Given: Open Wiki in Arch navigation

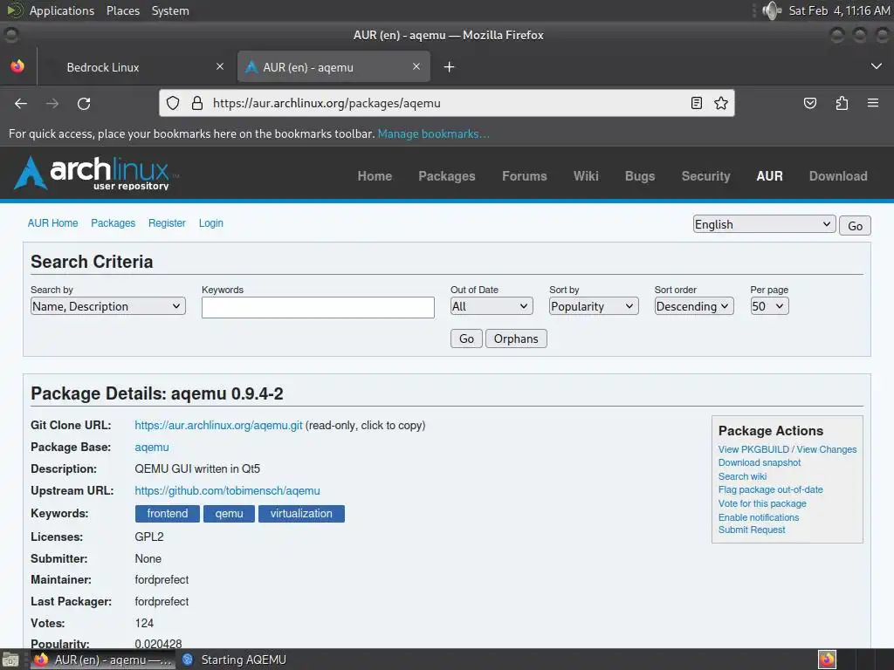Looking at the screenshot, I should point(586,176).
